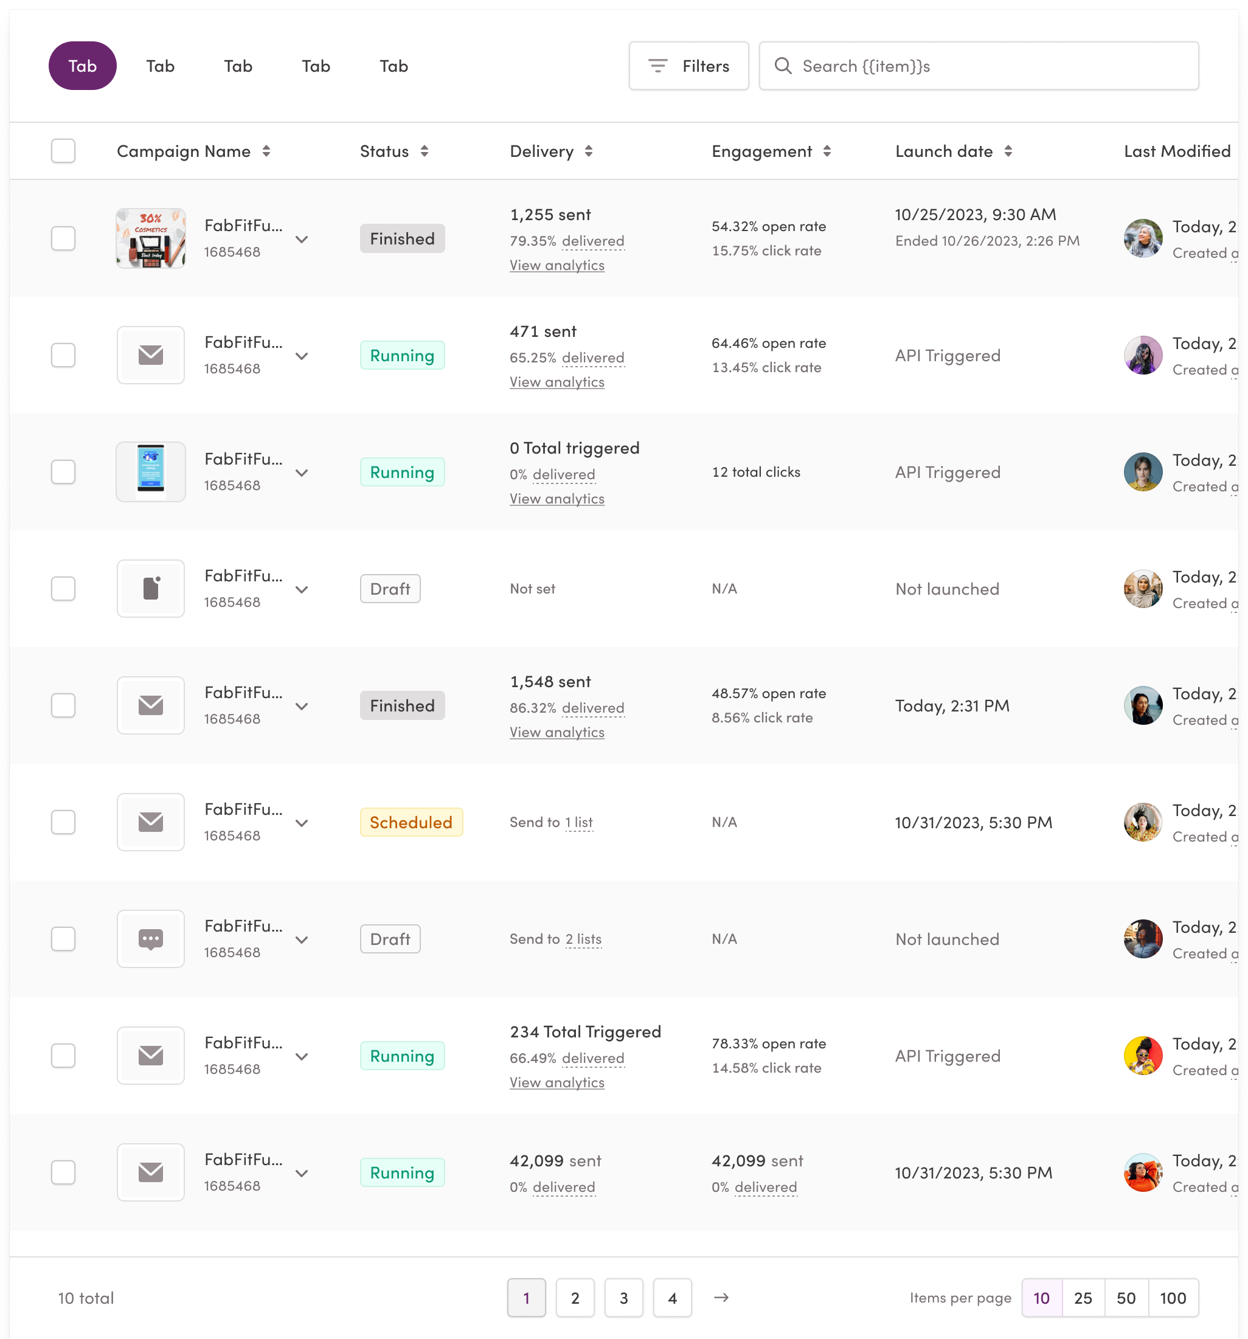Click the Launch date sort icon
The image size is (1248, 1339).
pyautogui.click(x=1008, y=151)
